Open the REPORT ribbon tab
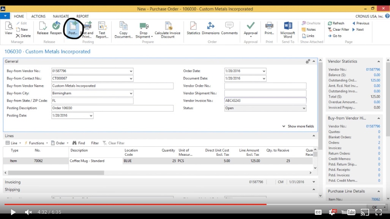The width and height of the screenshot is (390, 219). (x=82, y=16)
